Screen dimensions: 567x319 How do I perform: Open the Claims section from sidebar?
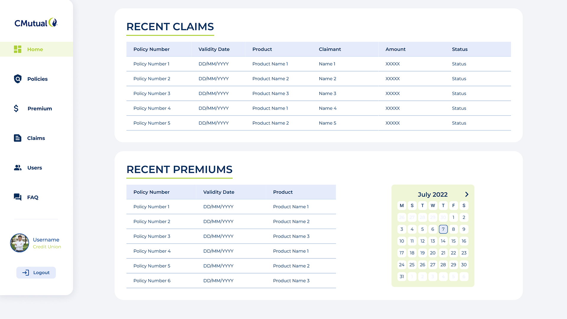click(36, 138)
